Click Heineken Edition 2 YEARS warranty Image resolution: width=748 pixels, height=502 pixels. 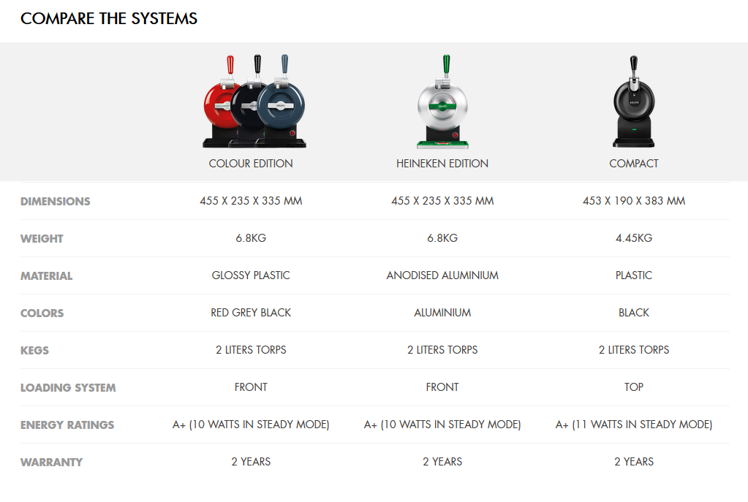coord(442,462)
